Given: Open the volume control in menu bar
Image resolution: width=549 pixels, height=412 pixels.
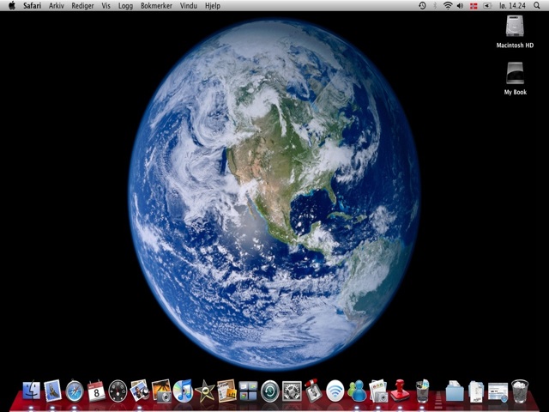Looking at the screenshot, I should pos(460,5).
